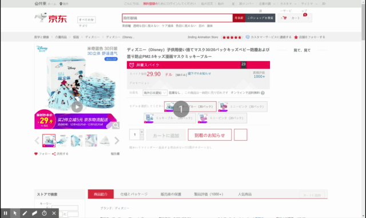Screen dimensions: 366x218
Task: Click the report link below product image
Action: 115,154
